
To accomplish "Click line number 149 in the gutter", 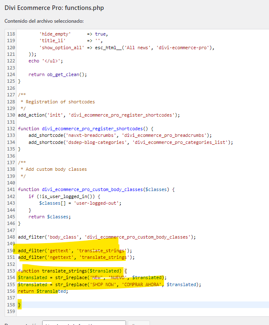I will coord(11,244).
